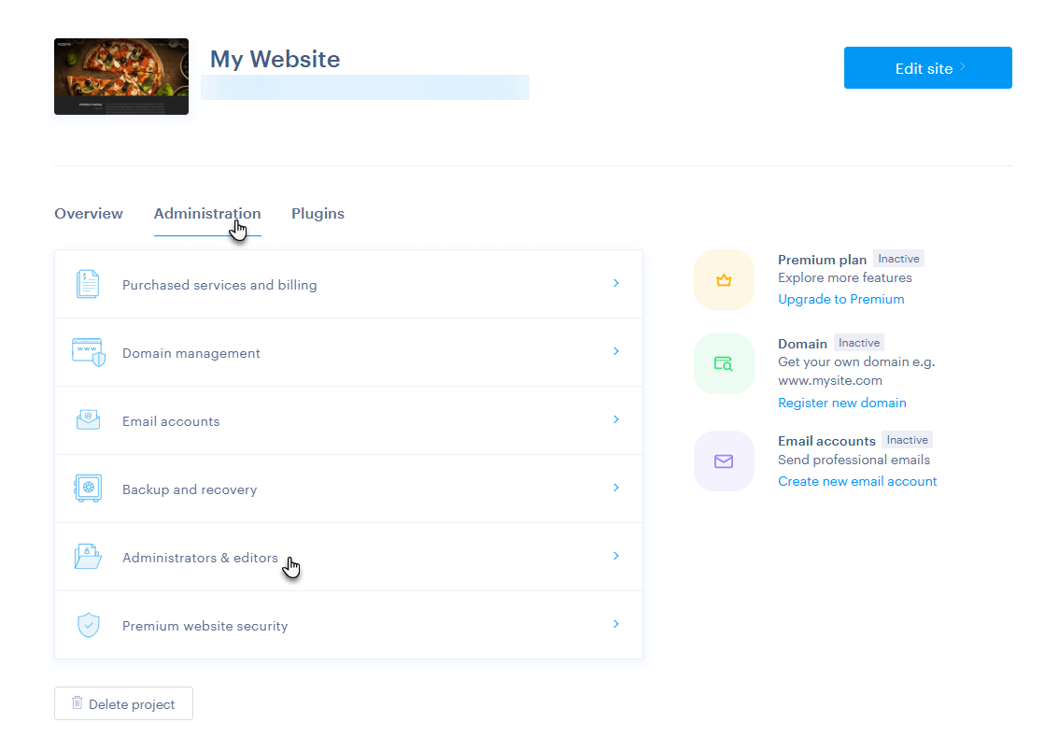Expand the Backup and recovery chevron
This screenshot has height=751, width=1059.
(x=616, y=488)
